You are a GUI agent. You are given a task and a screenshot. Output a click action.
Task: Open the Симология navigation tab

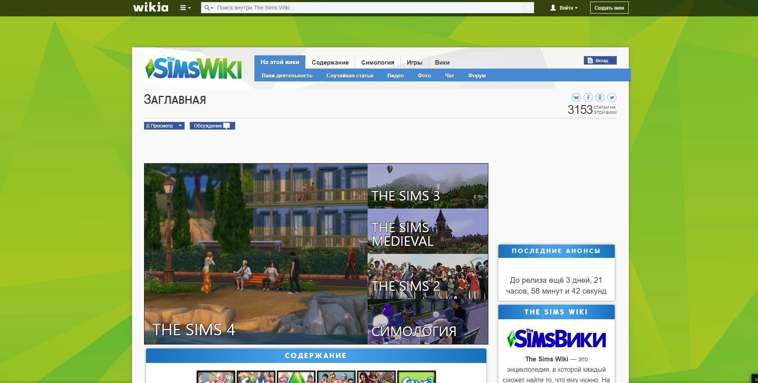[x=378, y=63]
